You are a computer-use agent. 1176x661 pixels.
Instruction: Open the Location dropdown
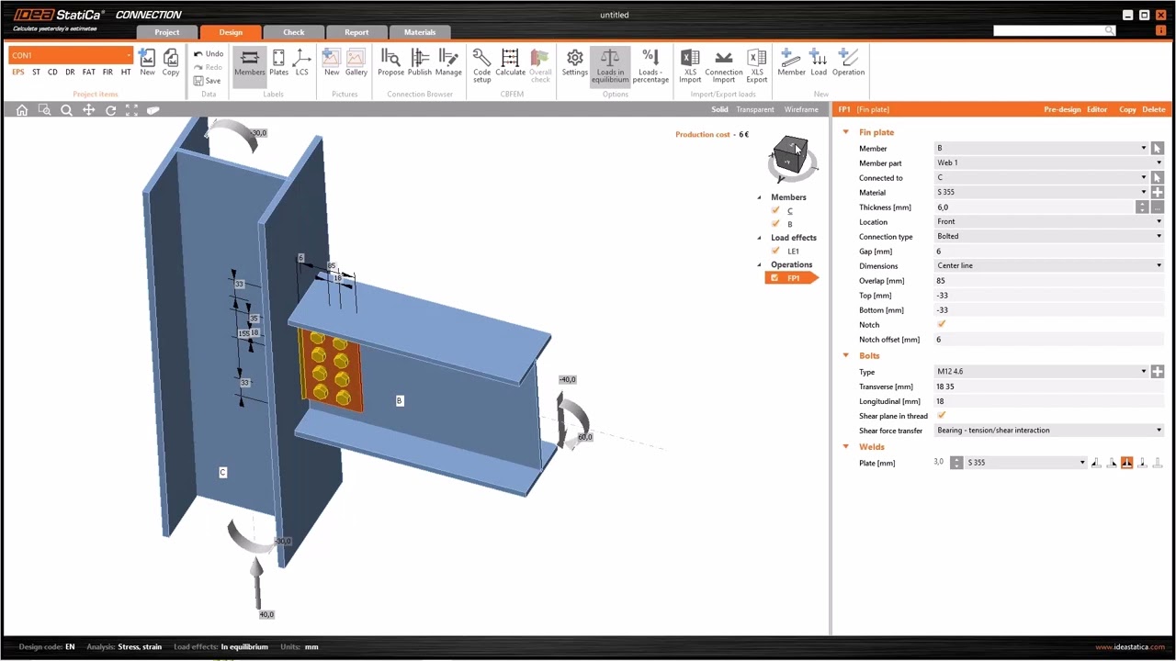pyautogui.click(x=1049, y=221)
